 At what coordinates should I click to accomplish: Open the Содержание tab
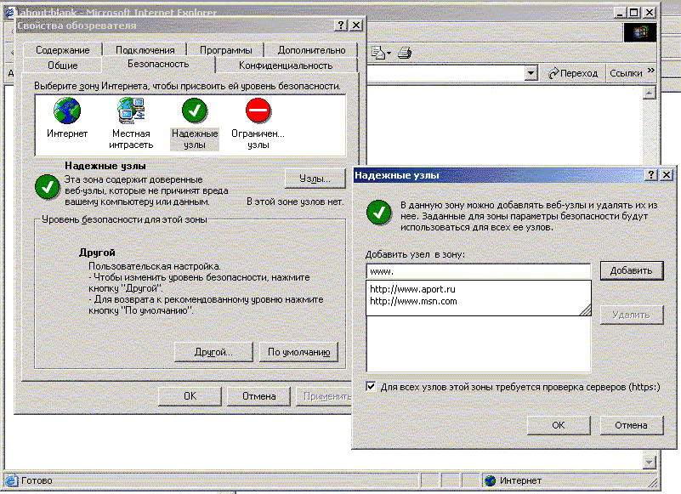63,50
